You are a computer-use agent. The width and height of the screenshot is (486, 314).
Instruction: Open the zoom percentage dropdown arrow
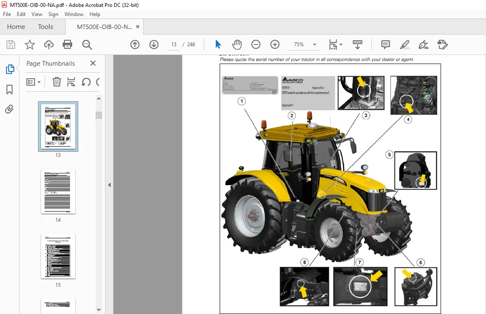click(315, 45)
